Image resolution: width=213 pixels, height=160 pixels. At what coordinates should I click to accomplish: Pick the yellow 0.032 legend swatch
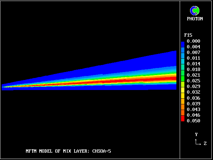(x=182, y=91)
